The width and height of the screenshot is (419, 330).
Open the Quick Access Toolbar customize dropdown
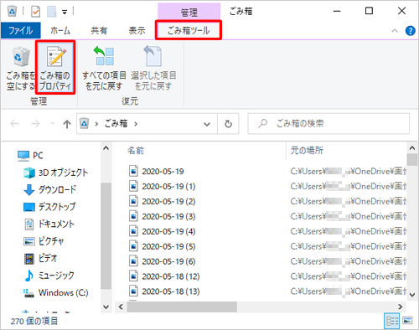tap(65, 12)
